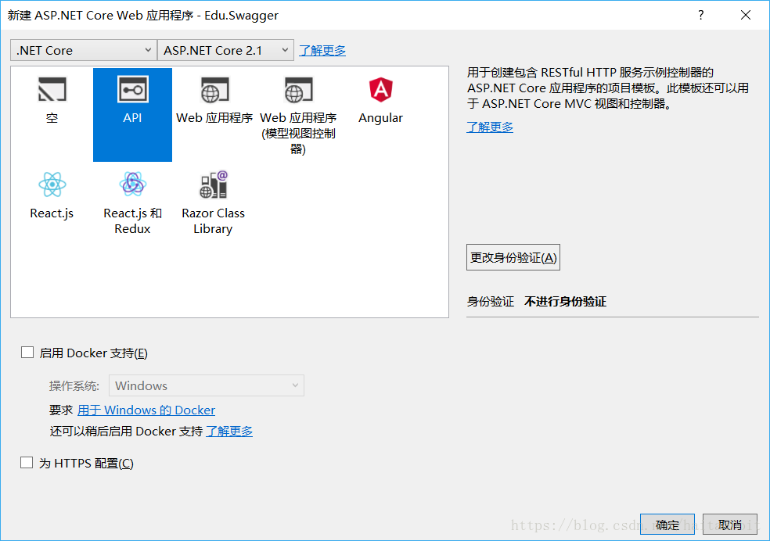770x541 pixels.
Task: Cancel with the 取消 button
Action: 730,525
